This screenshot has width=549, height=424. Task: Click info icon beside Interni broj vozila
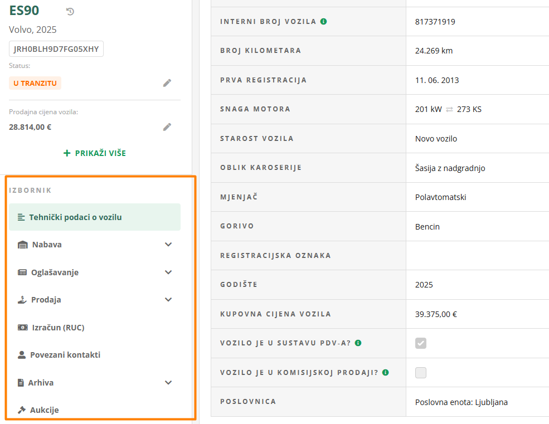(324, 22)
